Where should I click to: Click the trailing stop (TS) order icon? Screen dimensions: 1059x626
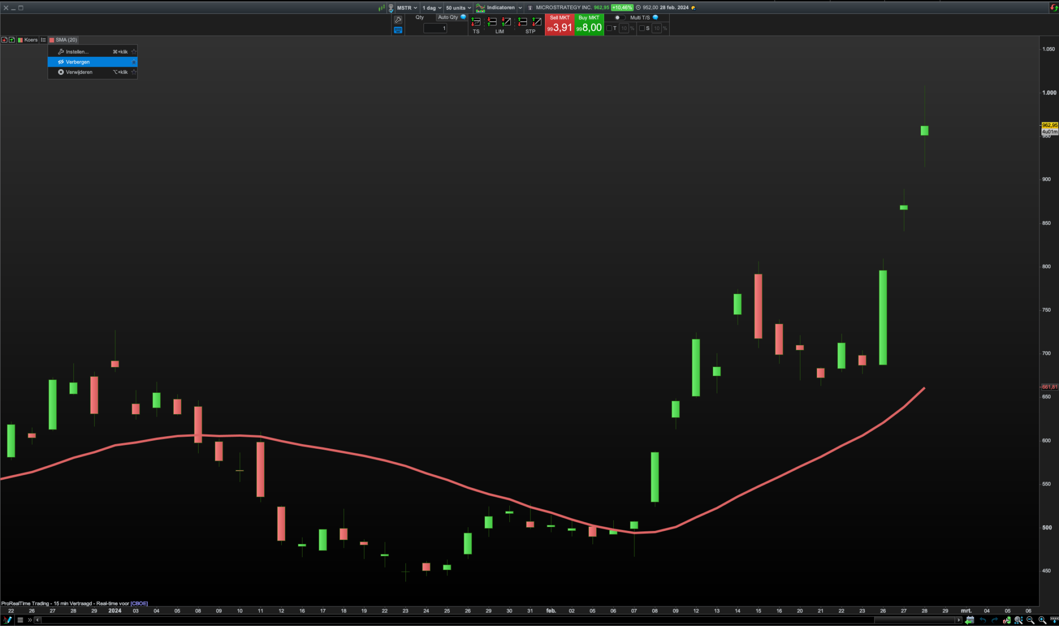[476, 22]
